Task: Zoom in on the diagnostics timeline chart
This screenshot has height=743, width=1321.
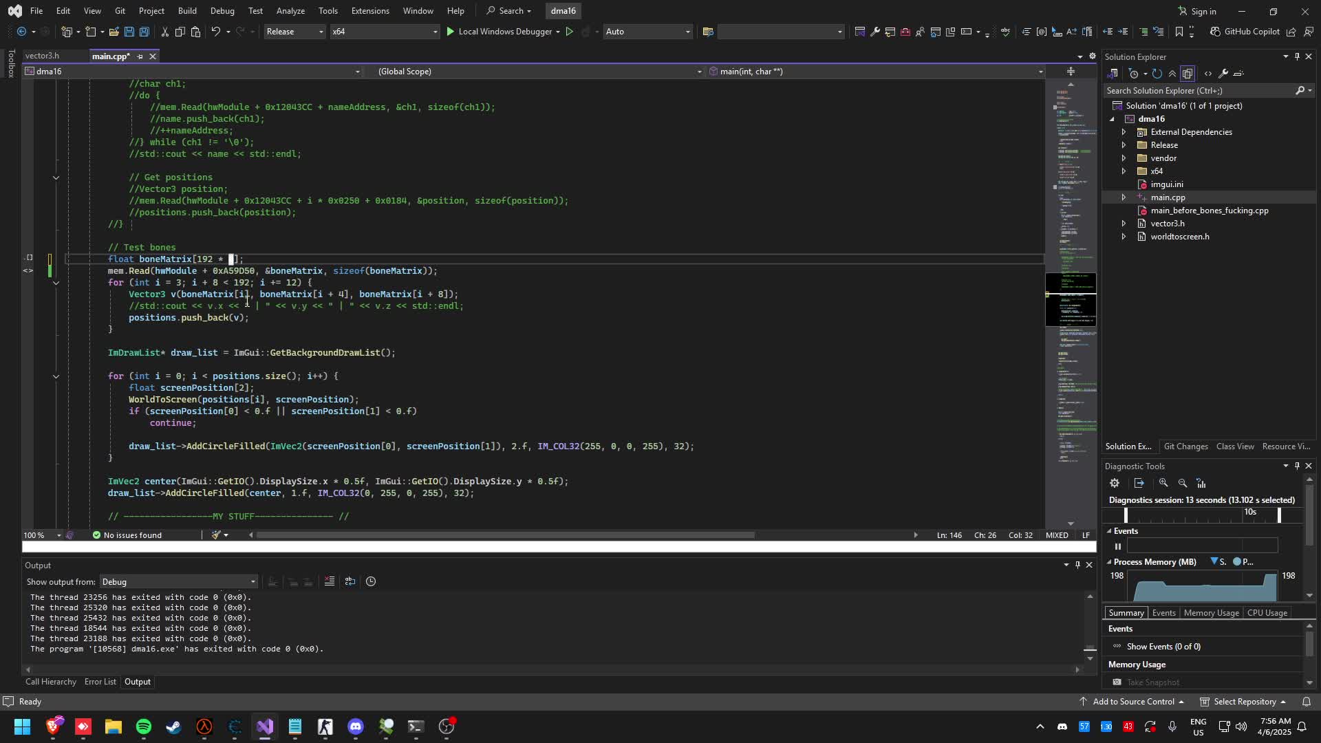Action: [x=1163, y=483]
